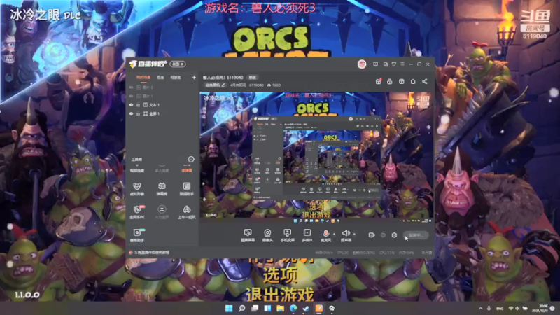Click the toolbox more options circle icon
This screenshot has height=315, width=560.
pos(191,160)
